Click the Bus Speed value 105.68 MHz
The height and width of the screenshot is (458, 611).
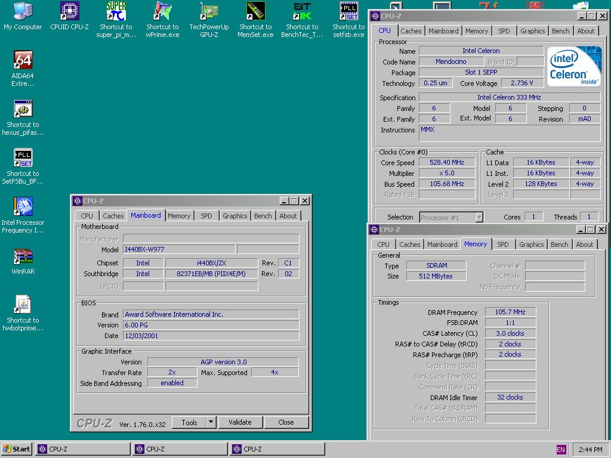(446, 184)
